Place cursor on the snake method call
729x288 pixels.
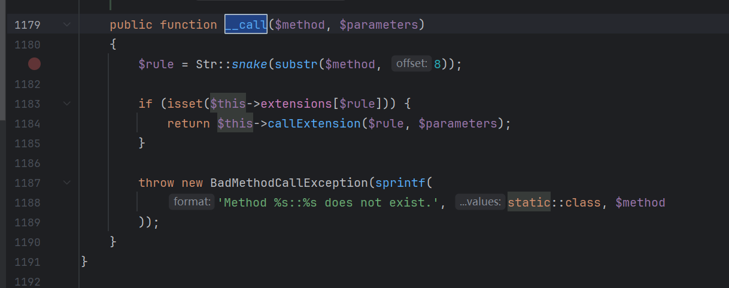click(250, 64)
